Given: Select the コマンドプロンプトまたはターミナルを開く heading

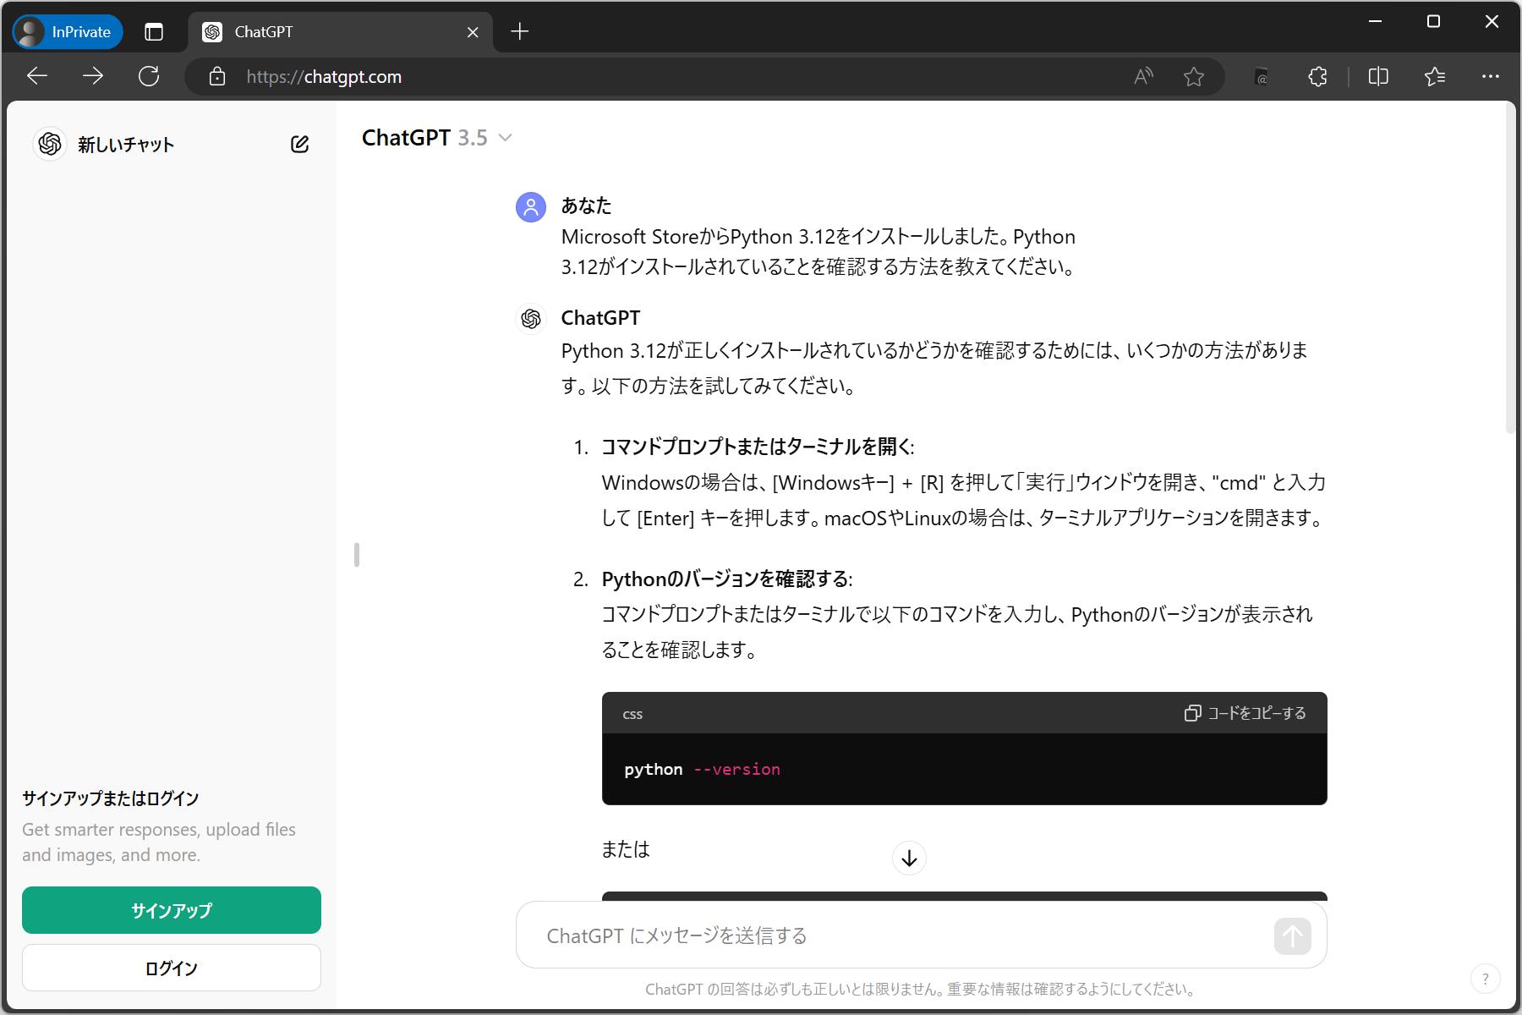Looking at the screenshot, I should pos(758,447).
